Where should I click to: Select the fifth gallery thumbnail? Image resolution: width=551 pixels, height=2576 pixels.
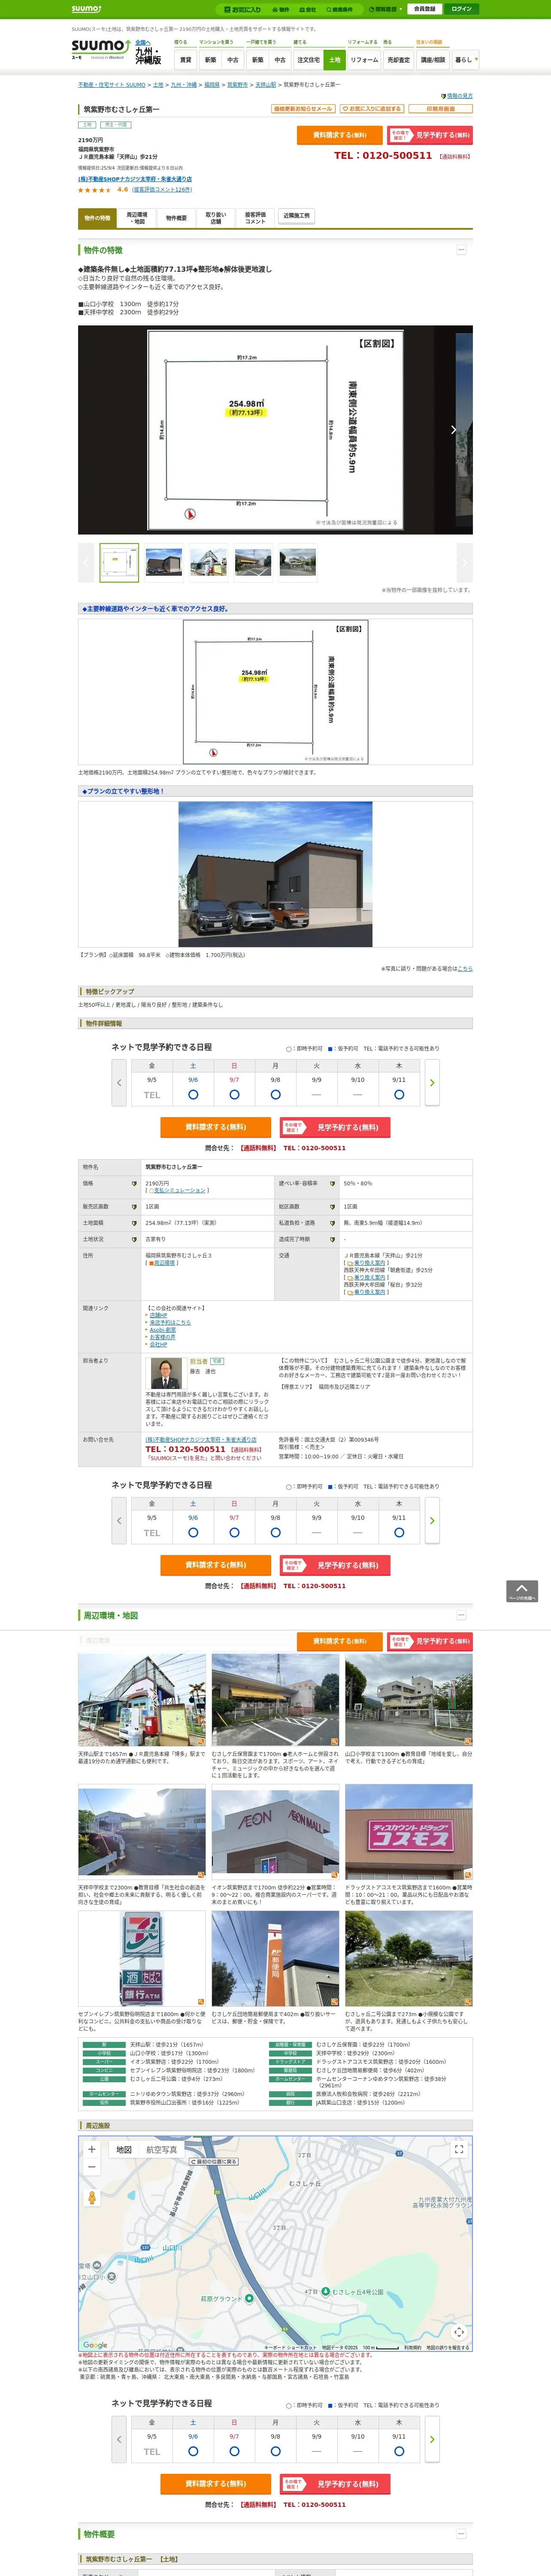click(298, 563)
